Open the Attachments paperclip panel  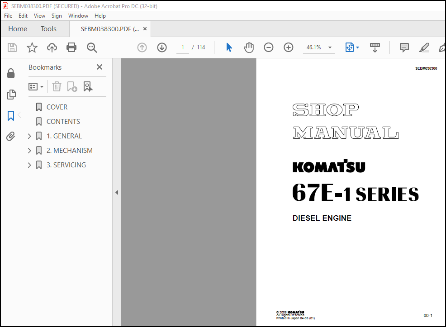(11, 137)
